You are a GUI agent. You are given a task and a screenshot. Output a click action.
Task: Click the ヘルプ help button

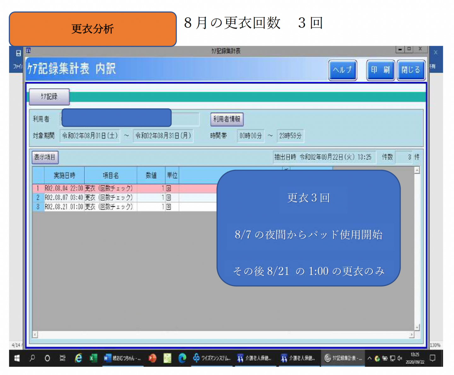click(342, 70)
